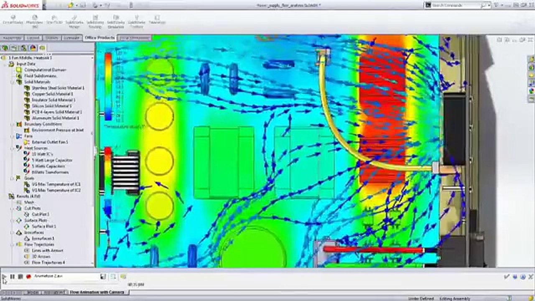This screenshot has height=301, width=535.
Task: Click the red record animation button
Action: tap(28, 276)
